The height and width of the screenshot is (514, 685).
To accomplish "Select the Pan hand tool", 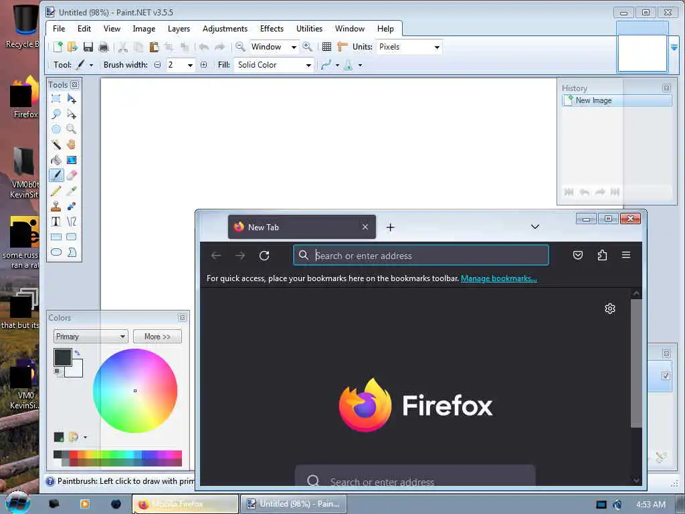I will pos(72,145).
